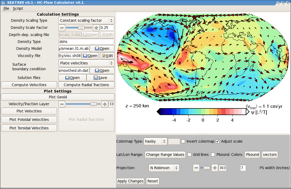
Task: Open the Script menu
Action: (x=18, y=8)
